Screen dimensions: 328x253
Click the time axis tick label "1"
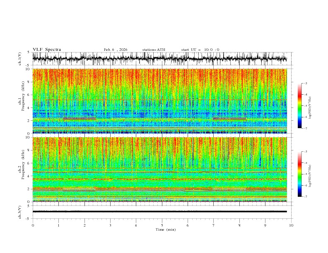tap(58, 225)
